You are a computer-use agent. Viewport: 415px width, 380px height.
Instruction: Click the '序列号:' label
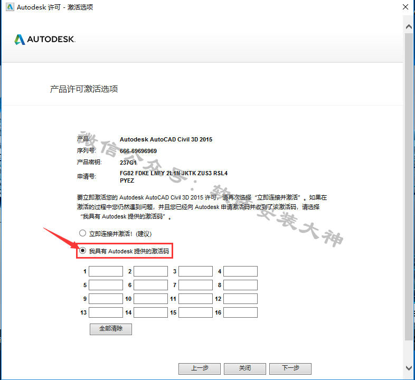click(x=87, y=150)
